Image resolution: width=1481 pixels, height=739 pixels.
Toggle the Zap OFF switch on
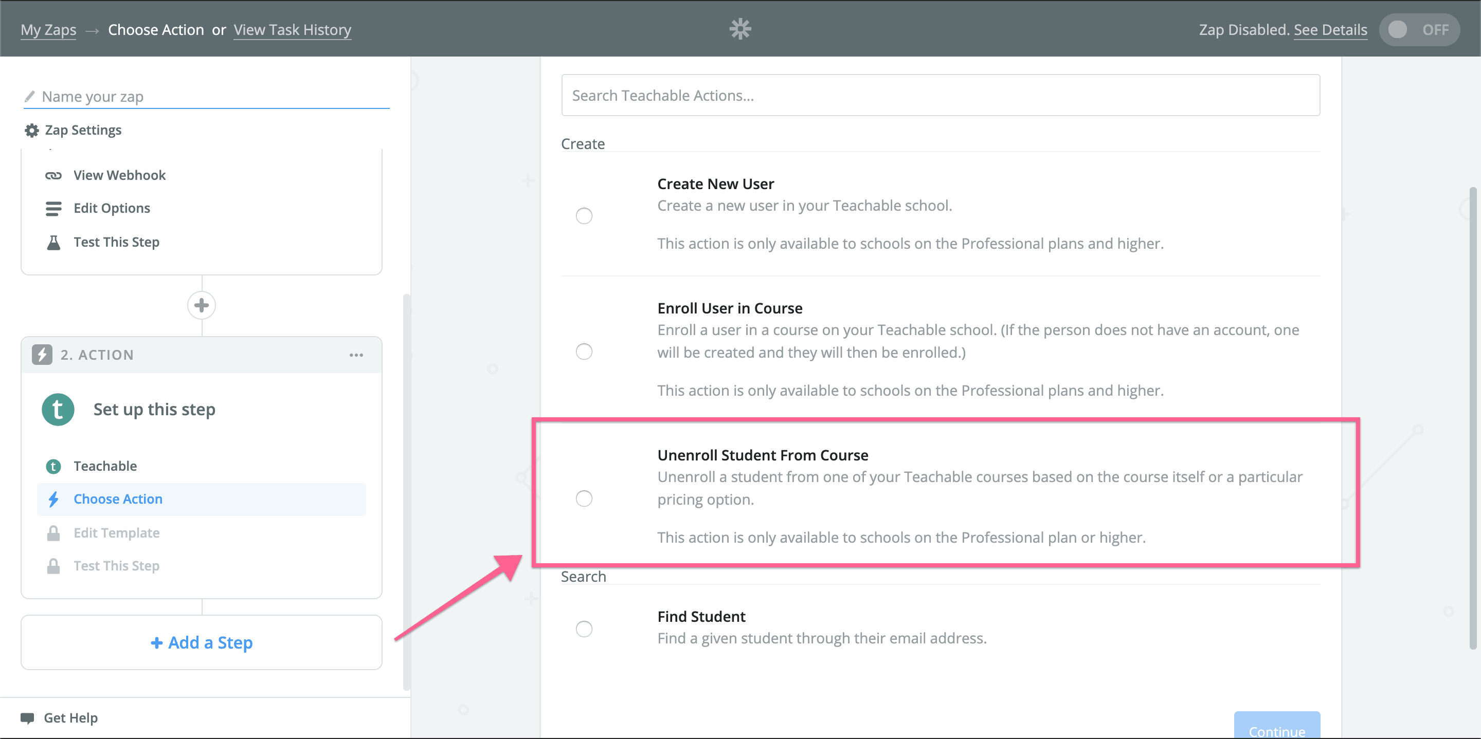pos(1418,30)
